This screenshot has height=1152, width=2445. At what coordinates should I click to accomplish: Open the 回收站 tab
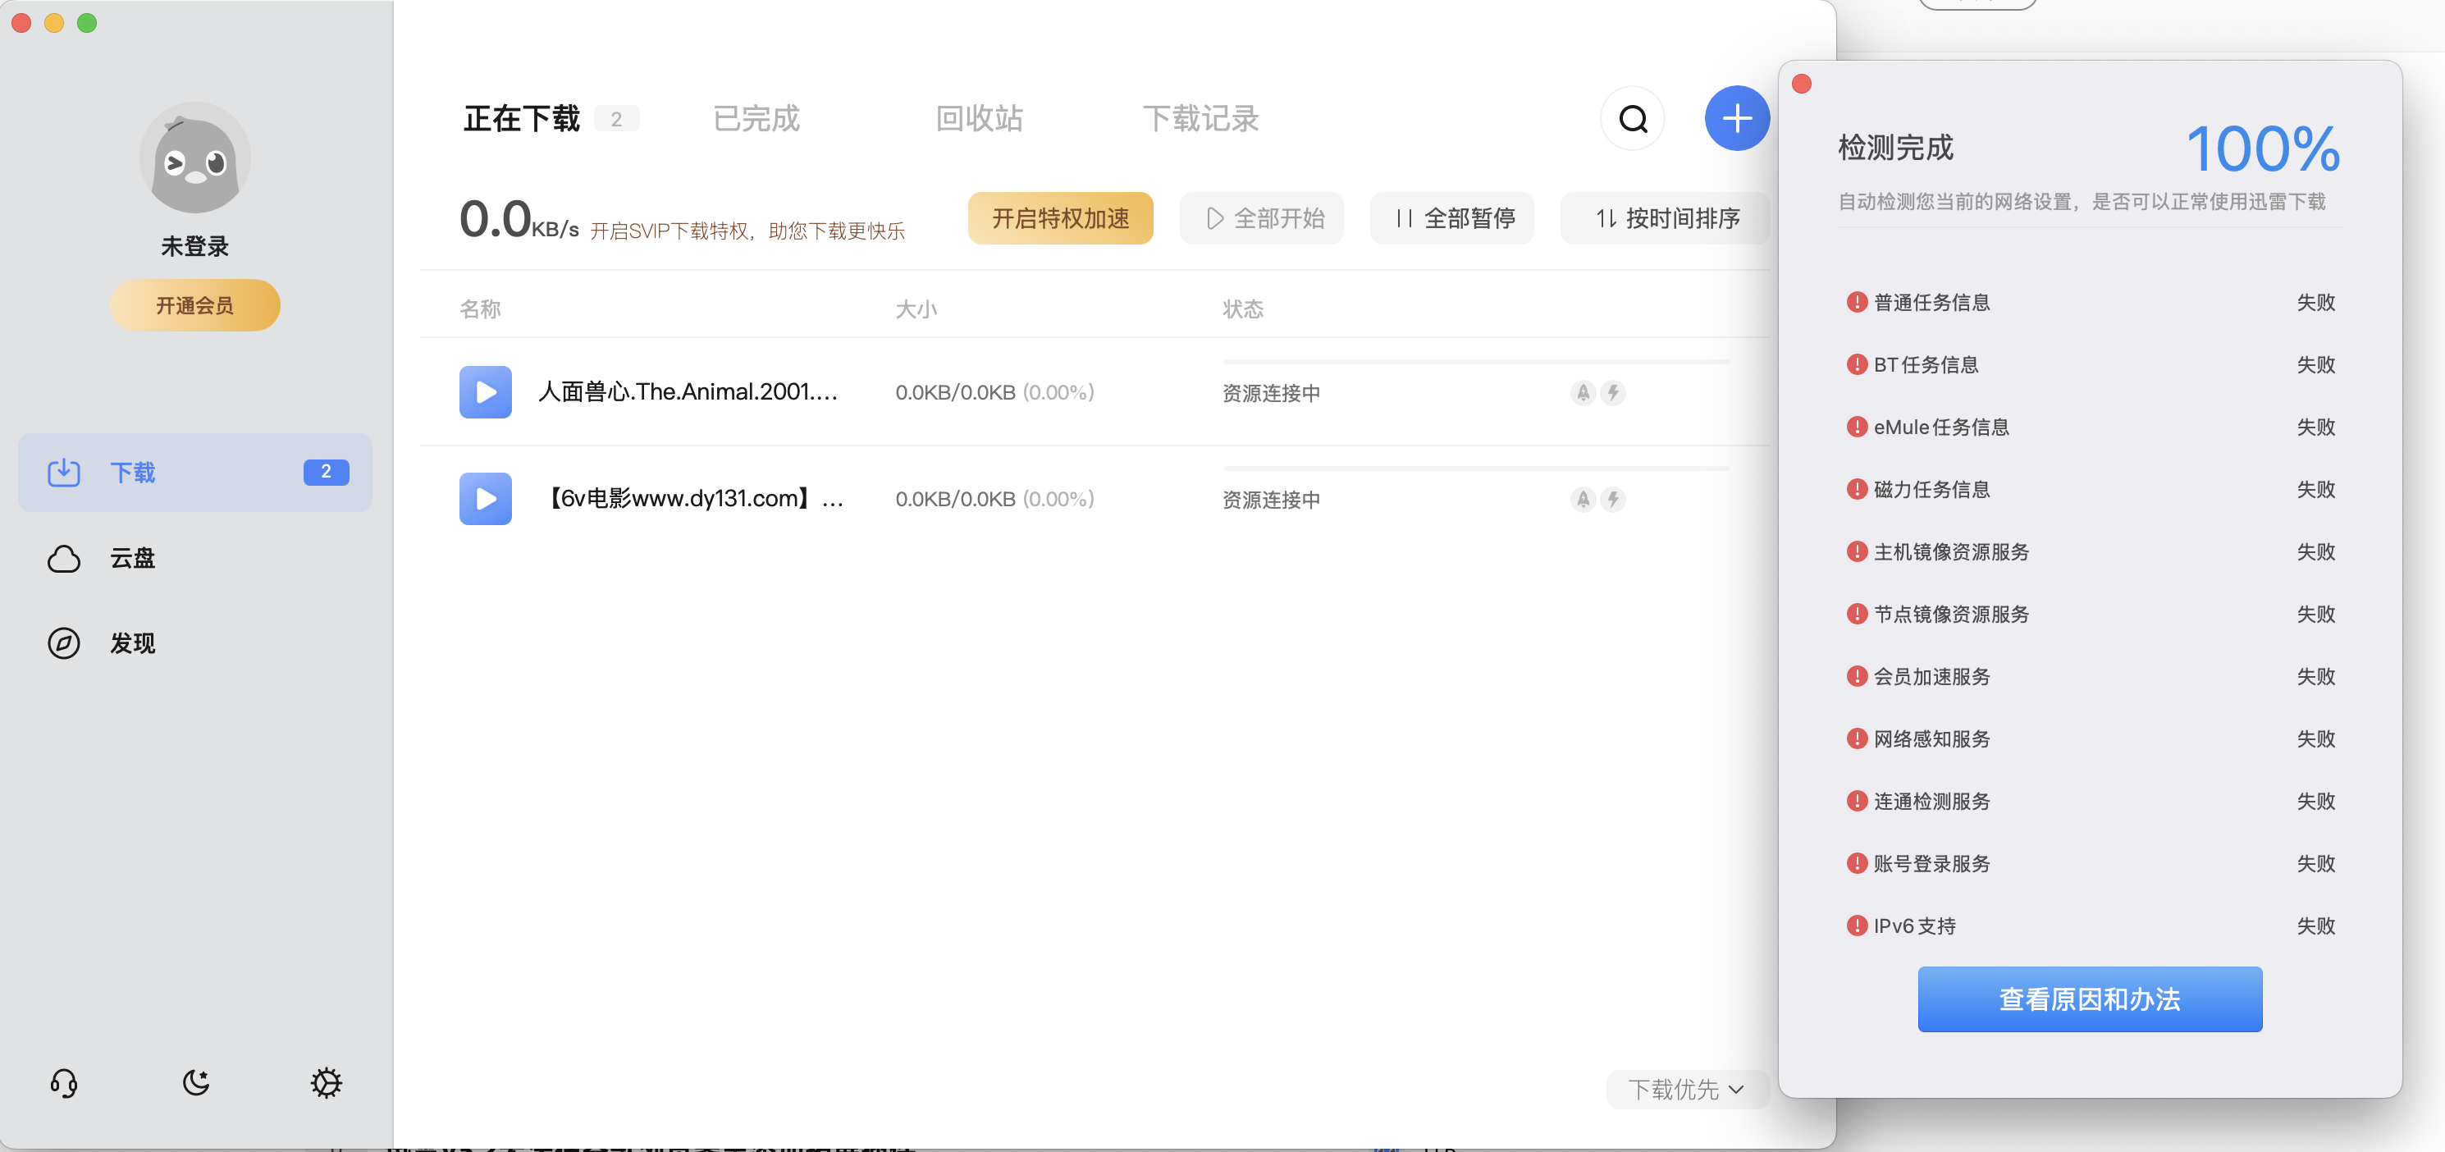980,117
